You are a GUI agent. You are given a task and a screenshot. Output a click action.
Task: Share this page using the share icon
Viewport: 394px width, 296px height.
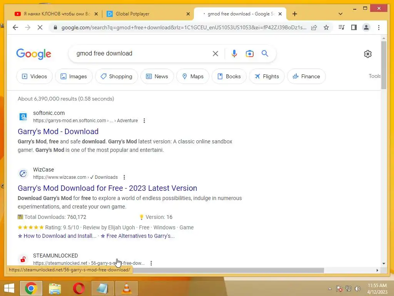314,27
